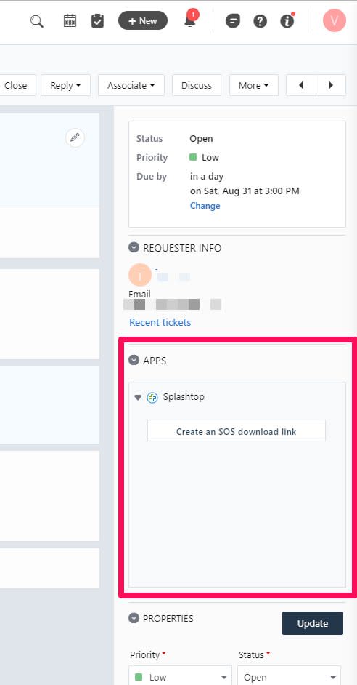This screenshot has height=685, width=357.
Task: Collapse the REQUESTER INFO section
Action: [134, 248]
